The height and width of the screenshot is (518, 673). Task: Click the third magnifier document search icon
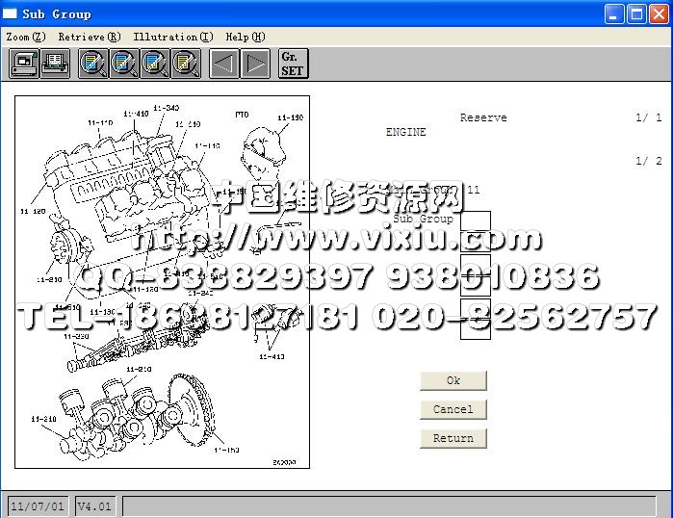[x=155, y=65]
